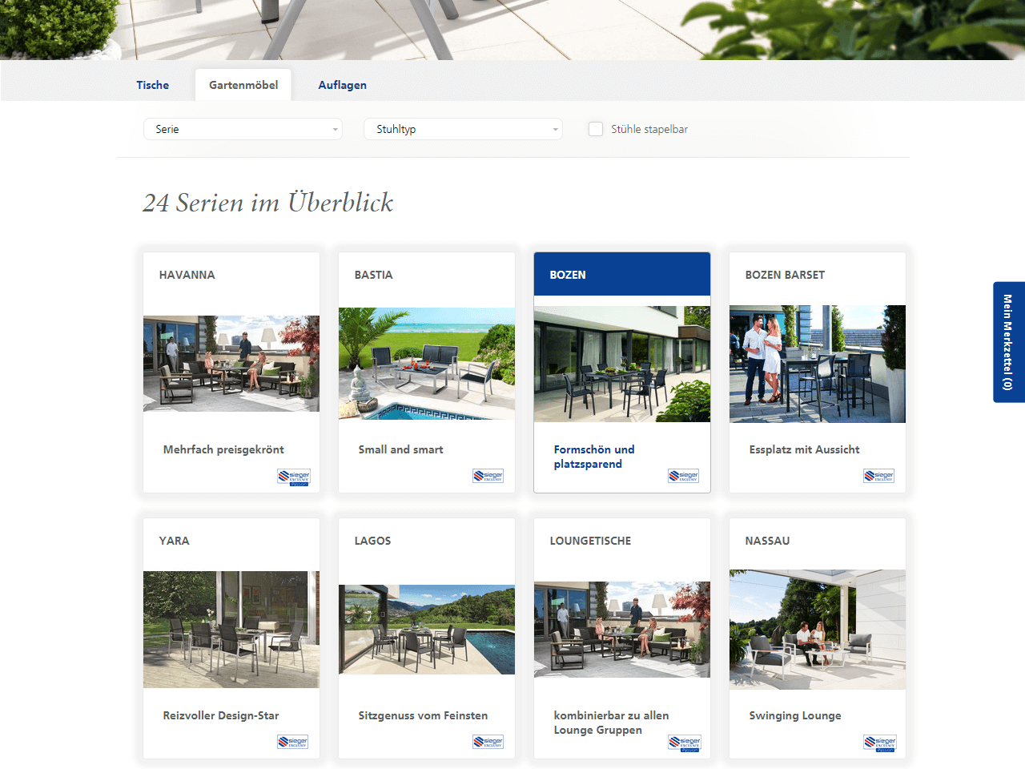Open the Havanna series photo
The image size is (1025, 769).
tap(231, 364)
